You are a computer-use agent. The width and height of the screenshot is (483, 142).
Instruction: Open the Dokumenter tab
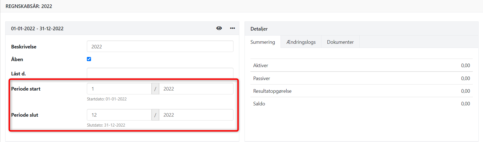pyautogui.click(x=340, y=42)
